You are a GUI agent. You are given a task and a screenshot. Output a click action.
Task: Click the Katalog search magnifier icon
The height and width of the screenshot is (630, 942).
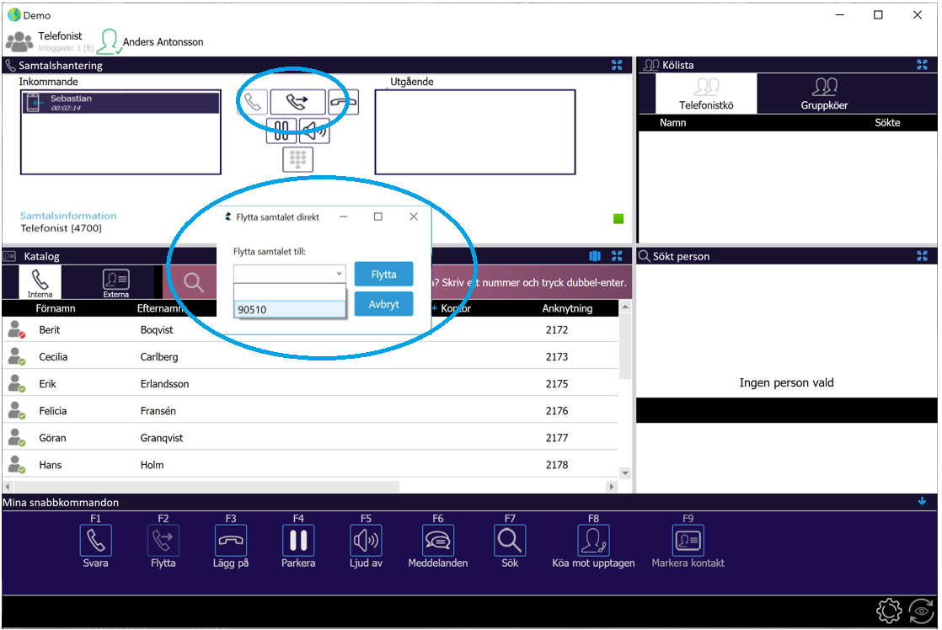click(194, 281)
